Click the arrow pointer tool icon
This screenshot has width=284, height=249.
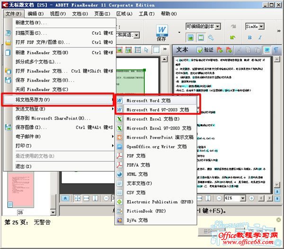coord(146,50)
